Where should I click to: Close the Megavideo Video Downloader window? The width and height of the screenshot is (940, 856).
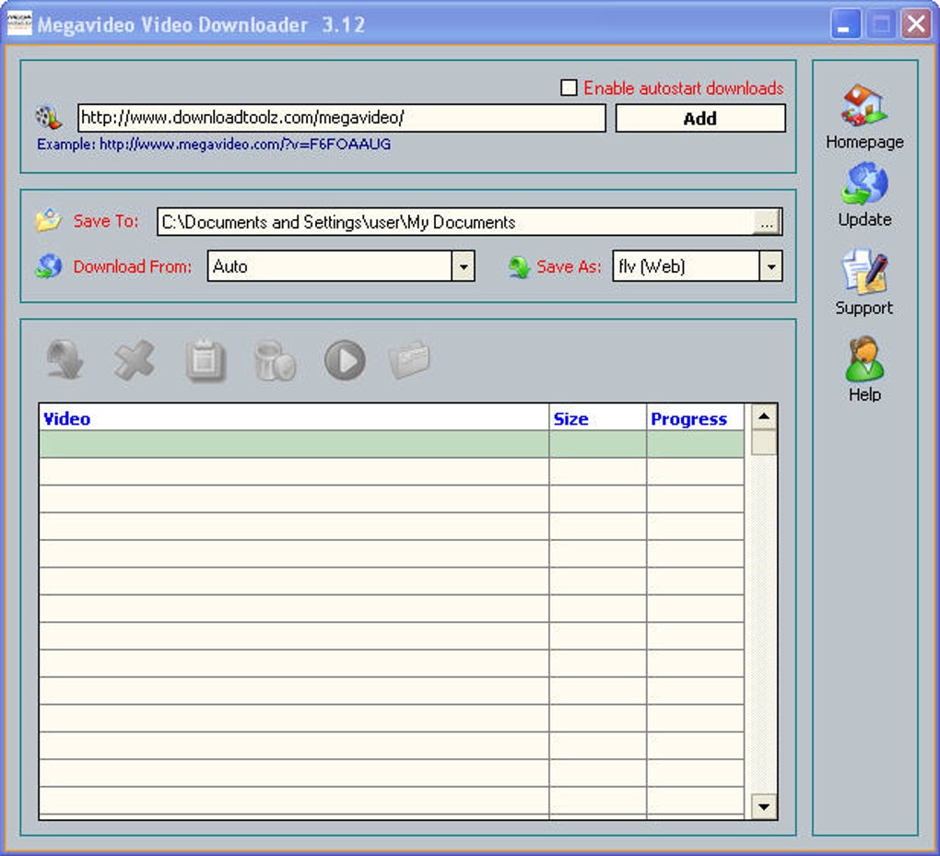pyautogui.click(x=916, y=25)
